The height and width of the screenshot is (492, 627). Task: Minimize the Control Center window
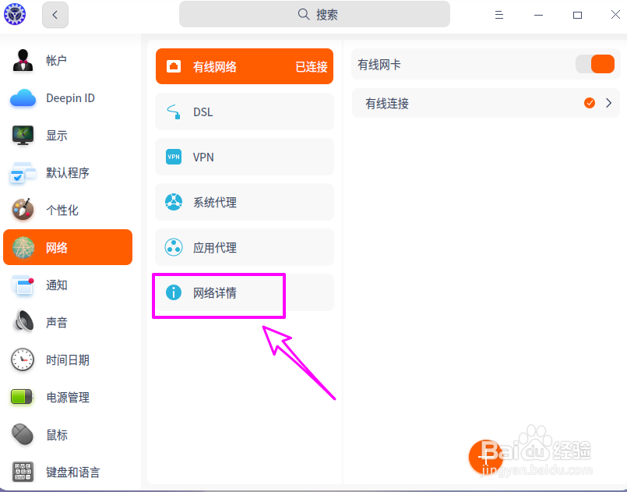(539, 15)
